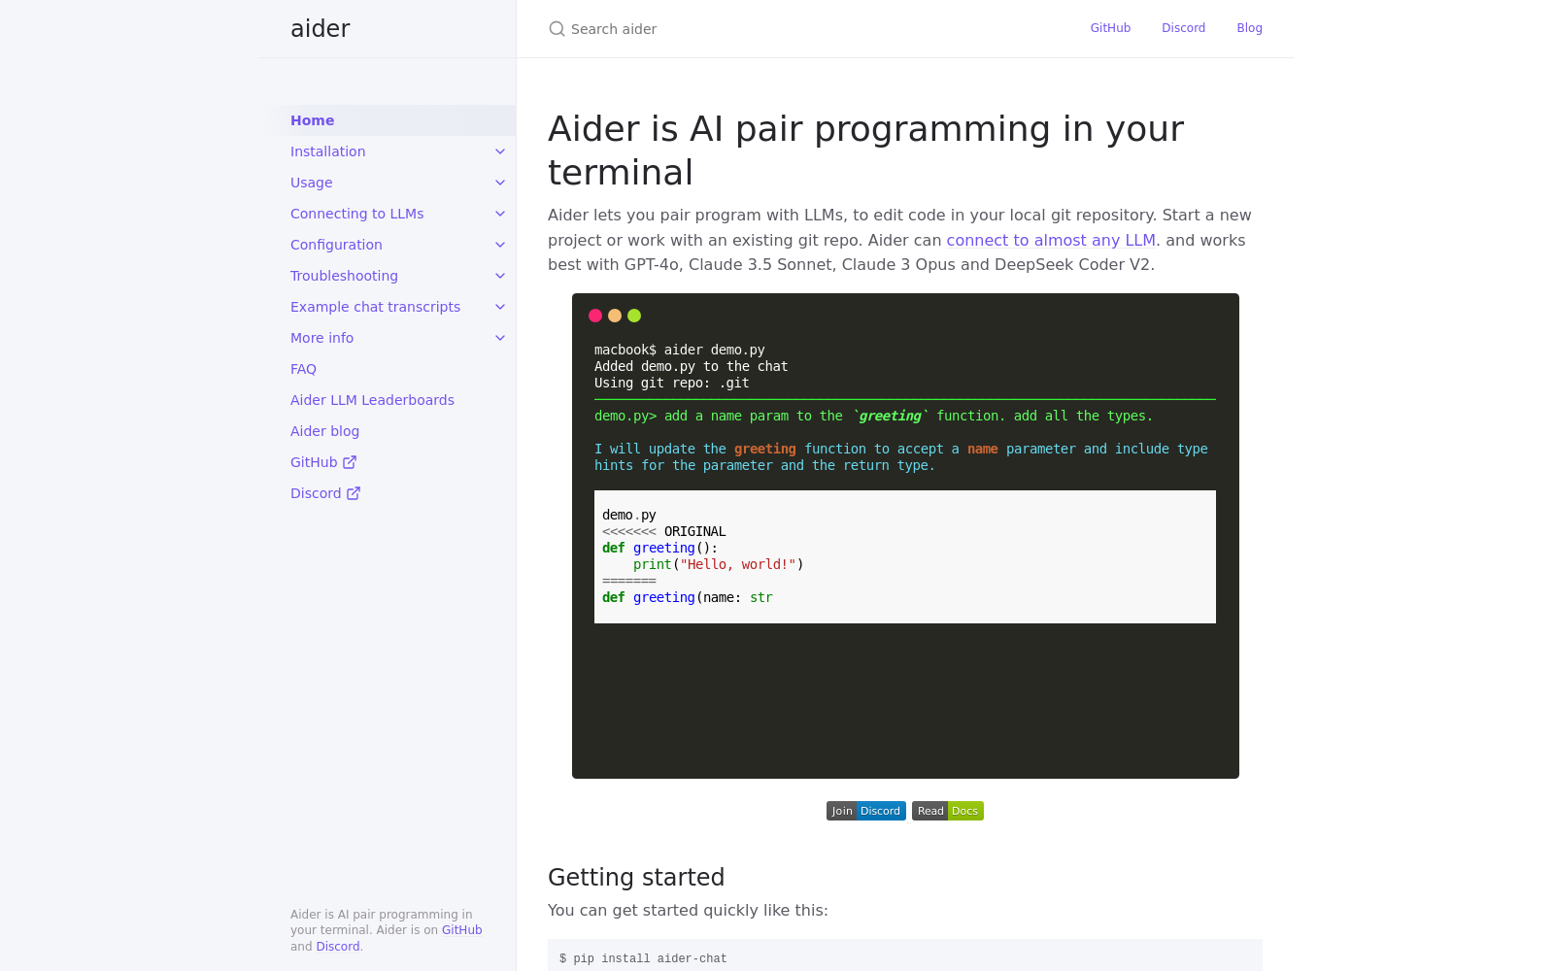The height and width of the screenshot is (971, 1554).
Task: Click the yellow dot in terminal window
Action: point(615,316)
